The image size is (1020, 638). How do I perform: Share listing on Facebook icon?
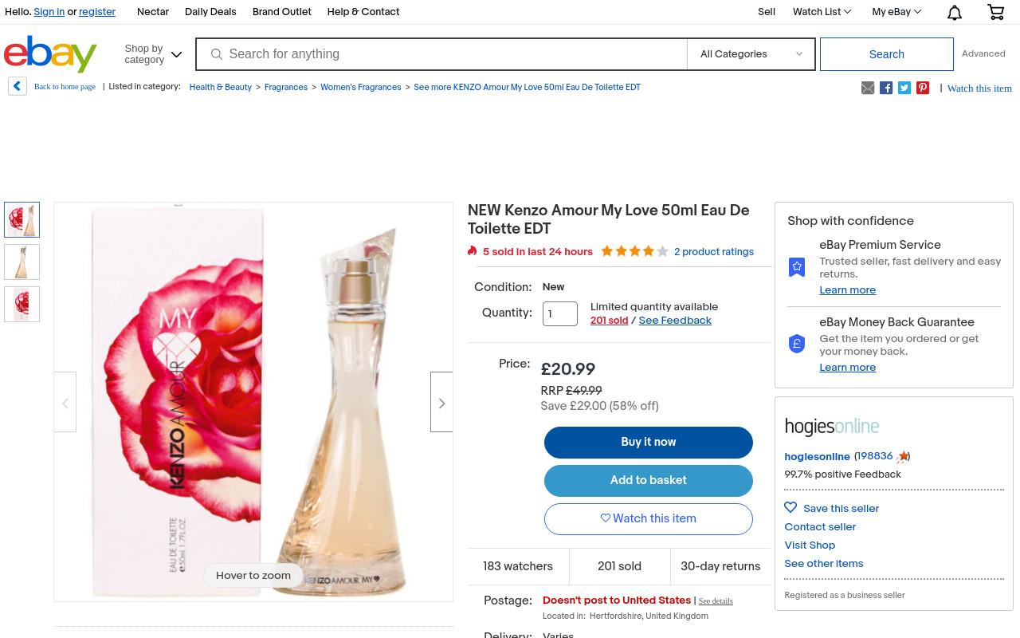tap(886, 88)
